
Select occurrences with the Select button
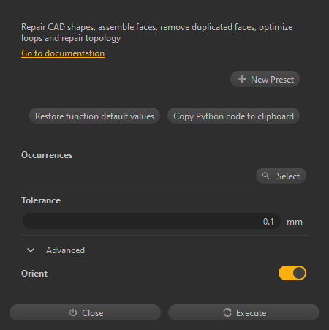281,176
